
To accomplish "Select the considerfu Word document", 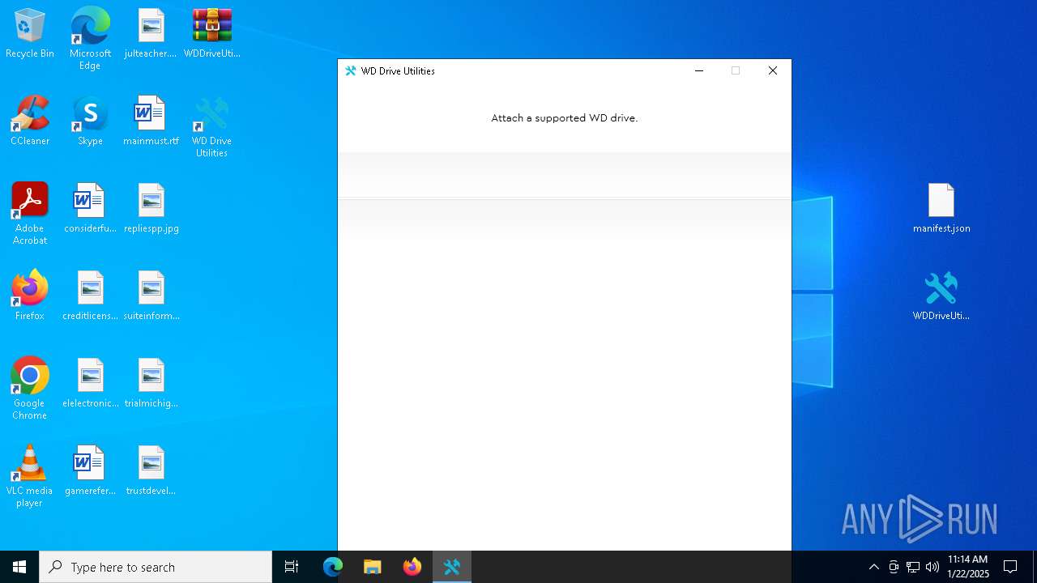I will [90, 209].
